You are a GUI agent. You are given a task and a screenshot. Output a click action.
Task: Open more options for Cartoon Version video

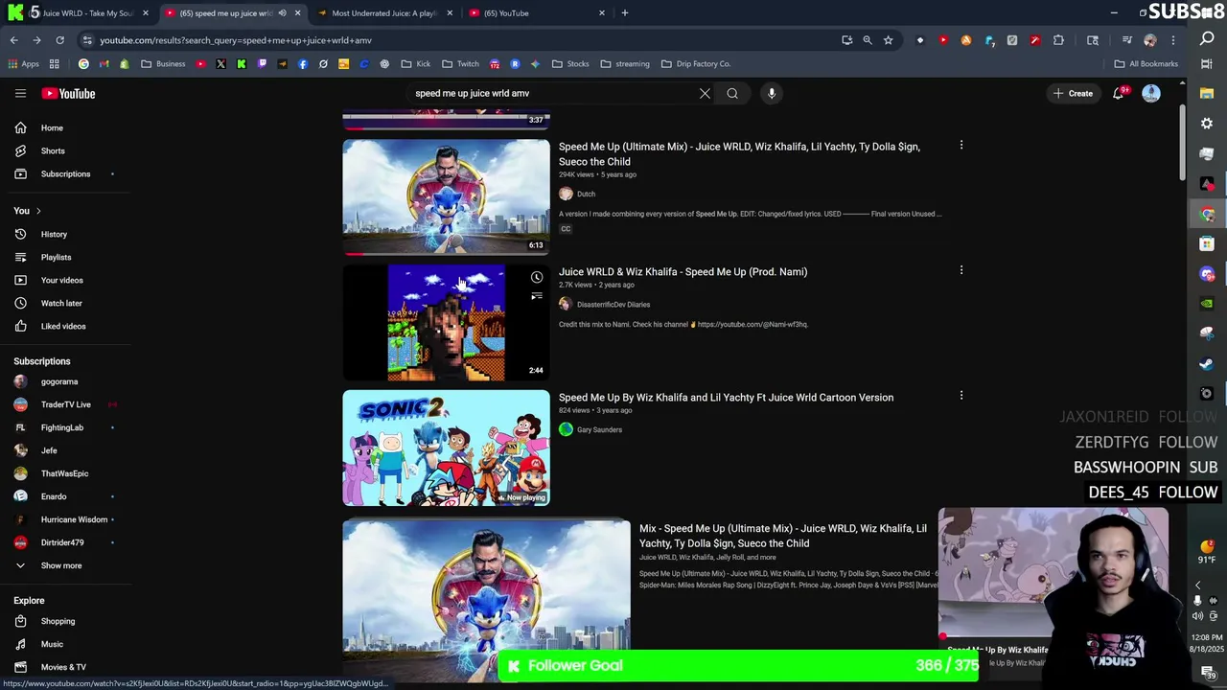(961, 396)
